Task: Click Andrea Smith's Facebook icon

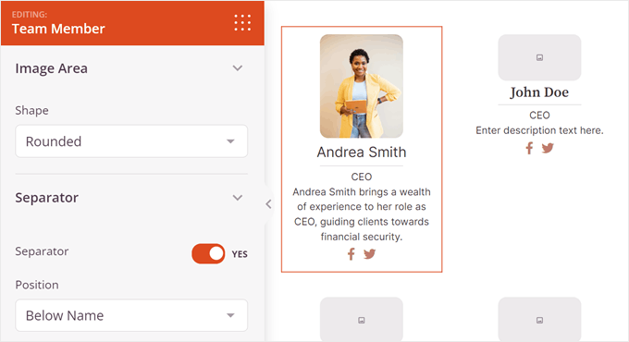Action: point(351,254)
